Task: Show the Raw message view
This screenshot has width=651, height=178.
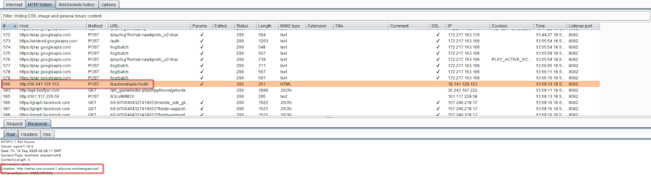Action: coord(11,134)
